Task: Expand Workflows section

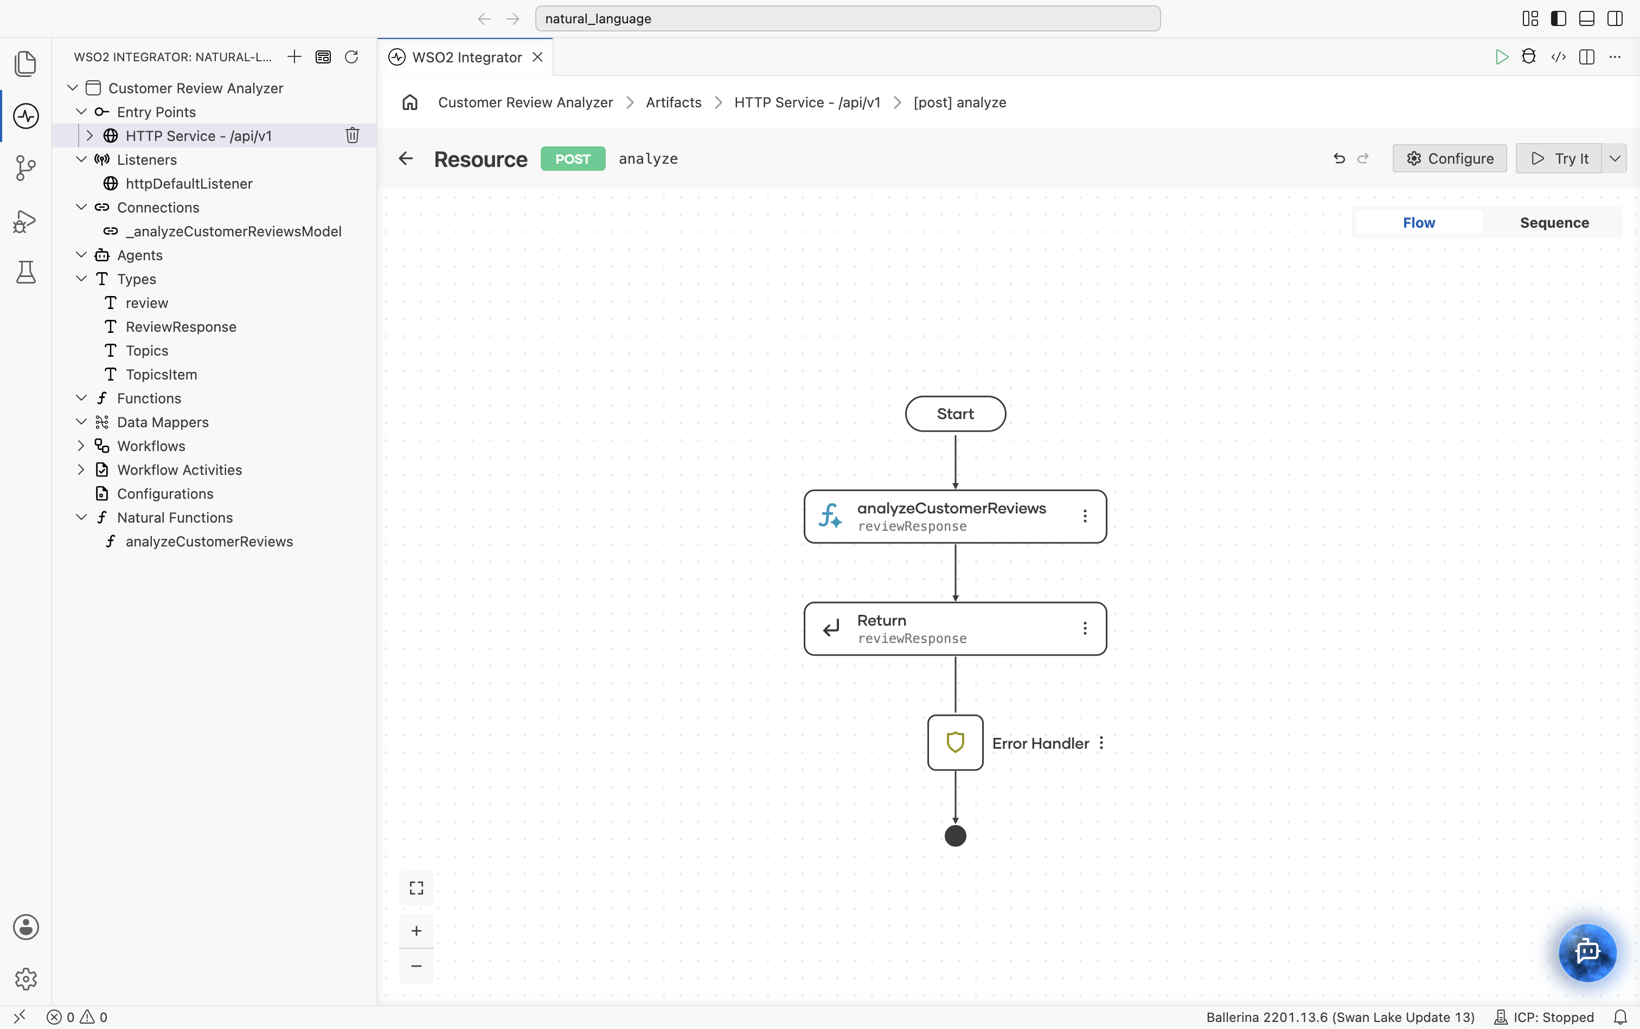Action: (x=81, y=446)
